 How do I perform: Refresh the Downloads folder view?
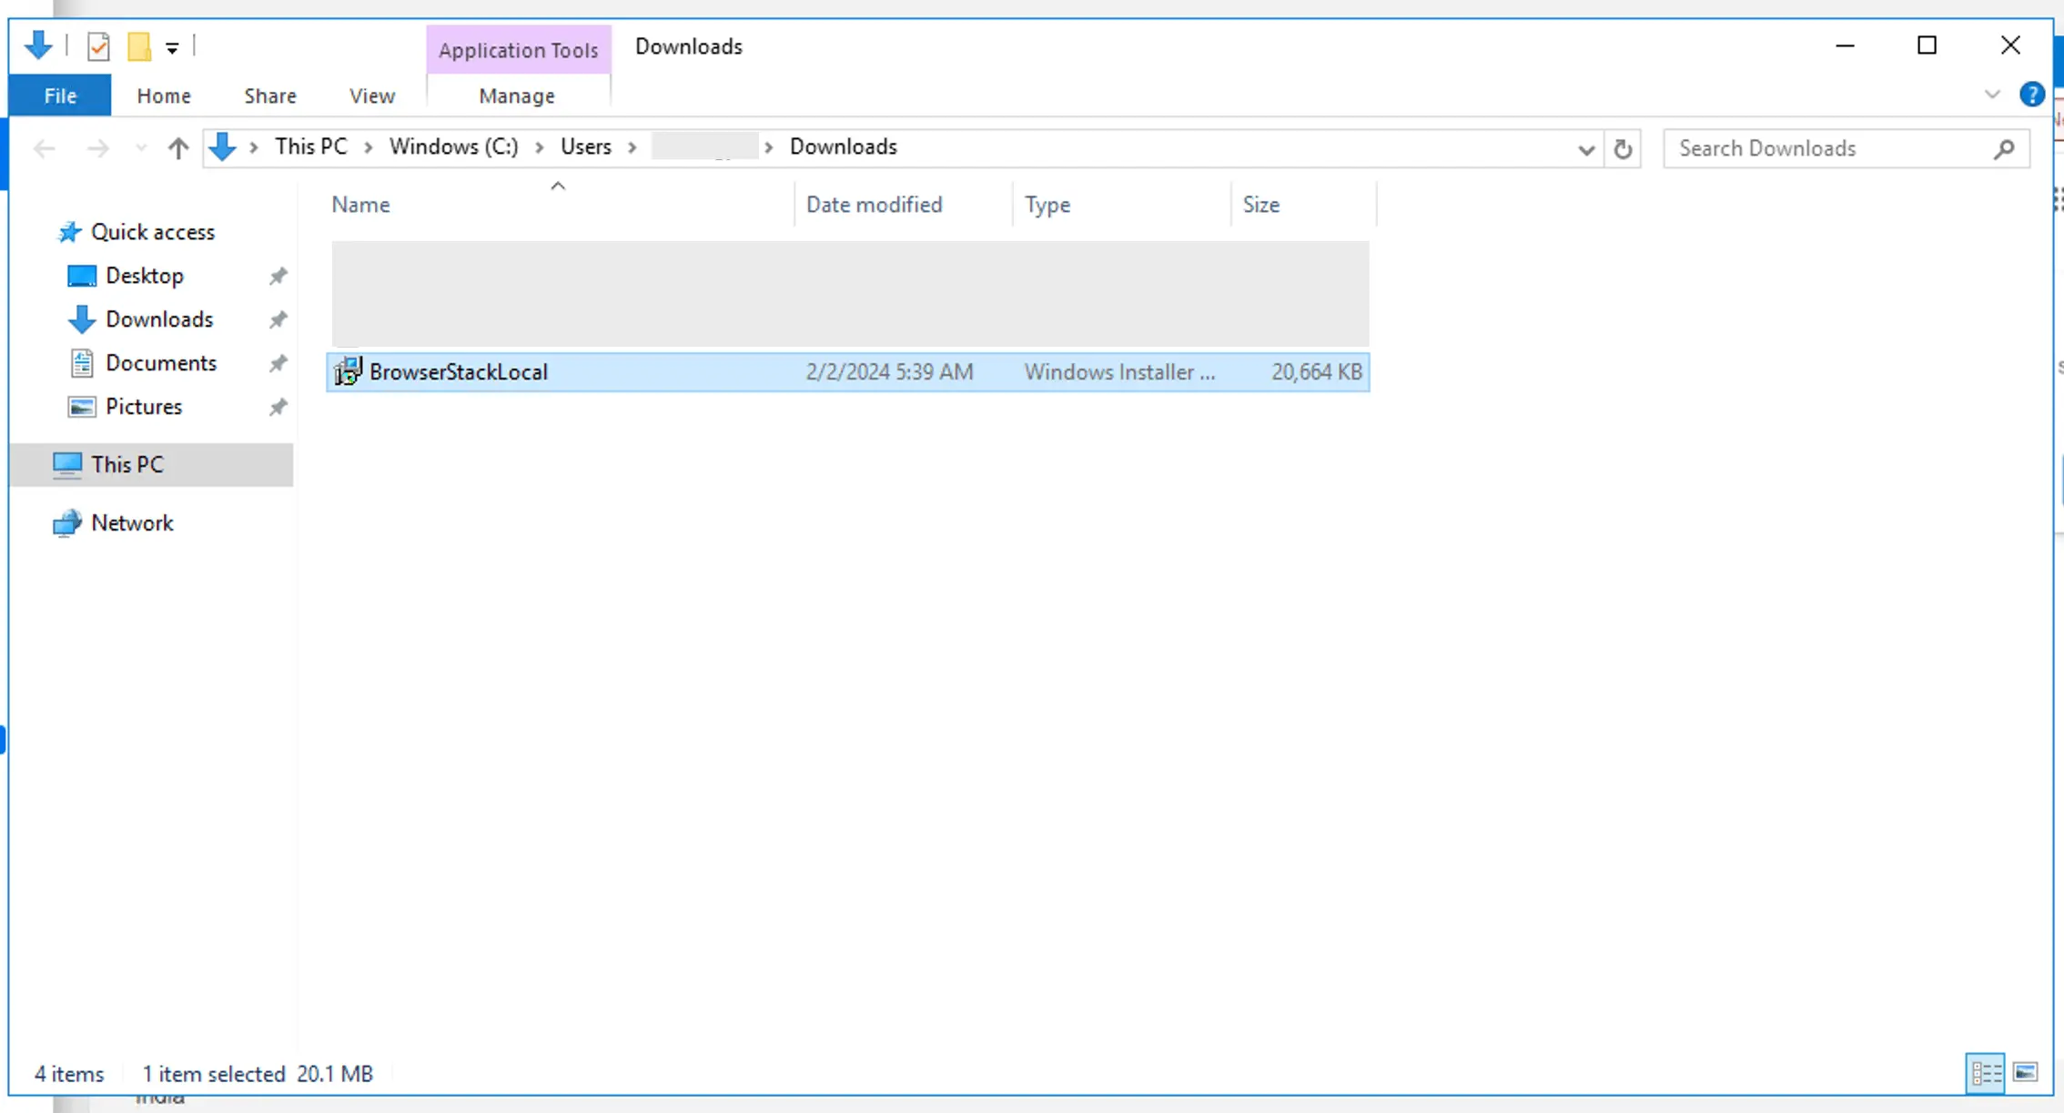click(1623, 149)
